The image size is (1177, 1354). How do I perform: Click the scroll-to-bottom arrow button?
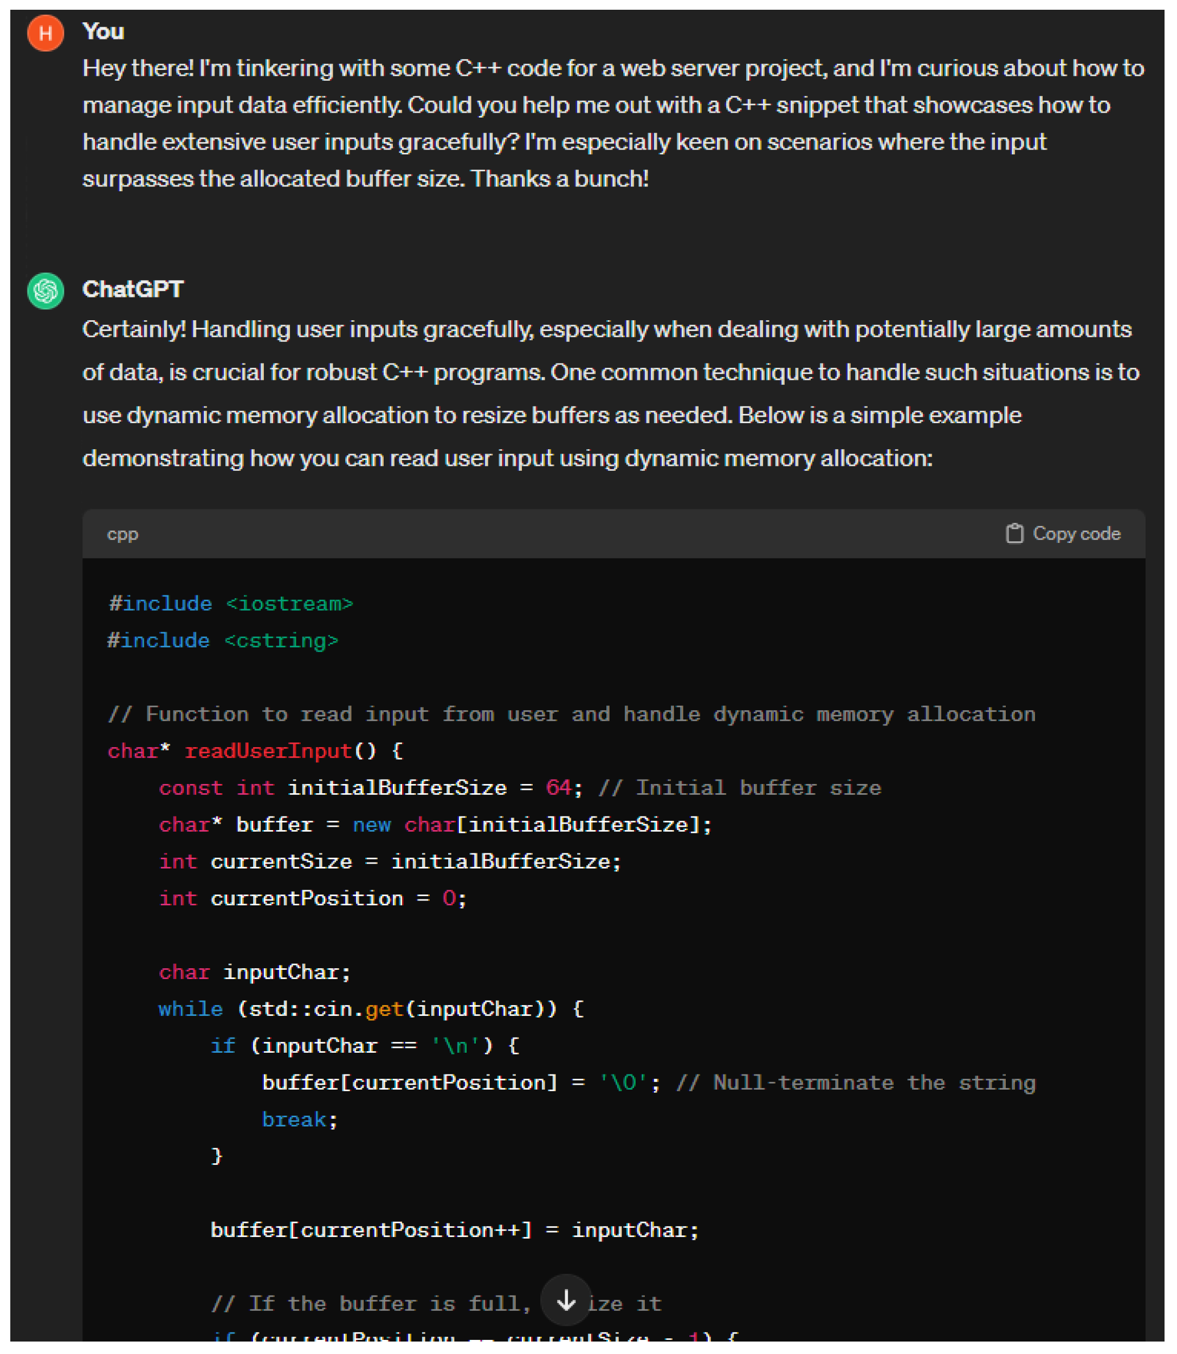(566, 1299)
